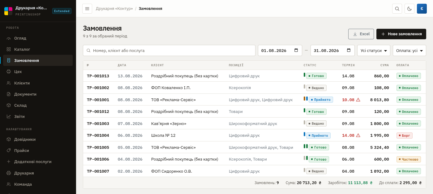Viewport: 433px width, 194px height.
Task: Sort by the Сума column header
Action: (385, 65)
